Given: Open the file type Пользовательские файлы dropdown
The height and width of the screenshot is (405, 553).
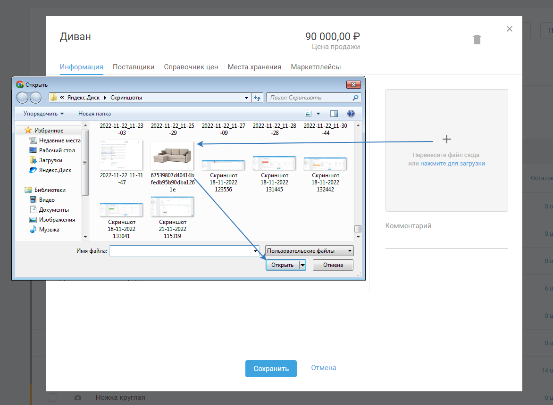Looking at the screenshot, I should (309, 251).
